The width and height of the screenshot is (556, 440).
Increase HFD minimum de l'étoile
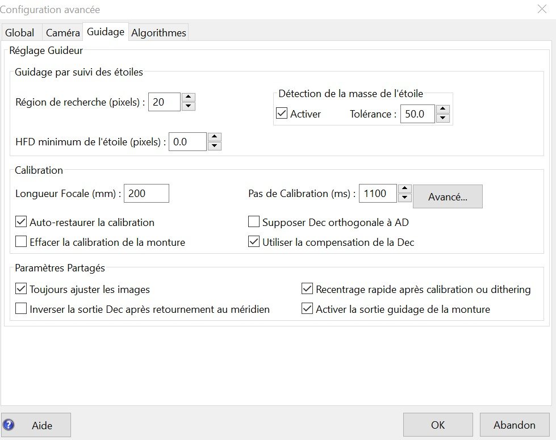214,137
